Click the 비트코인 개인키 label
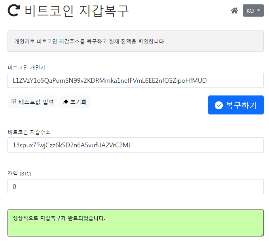The image size is (269, 242). (26, 67)
